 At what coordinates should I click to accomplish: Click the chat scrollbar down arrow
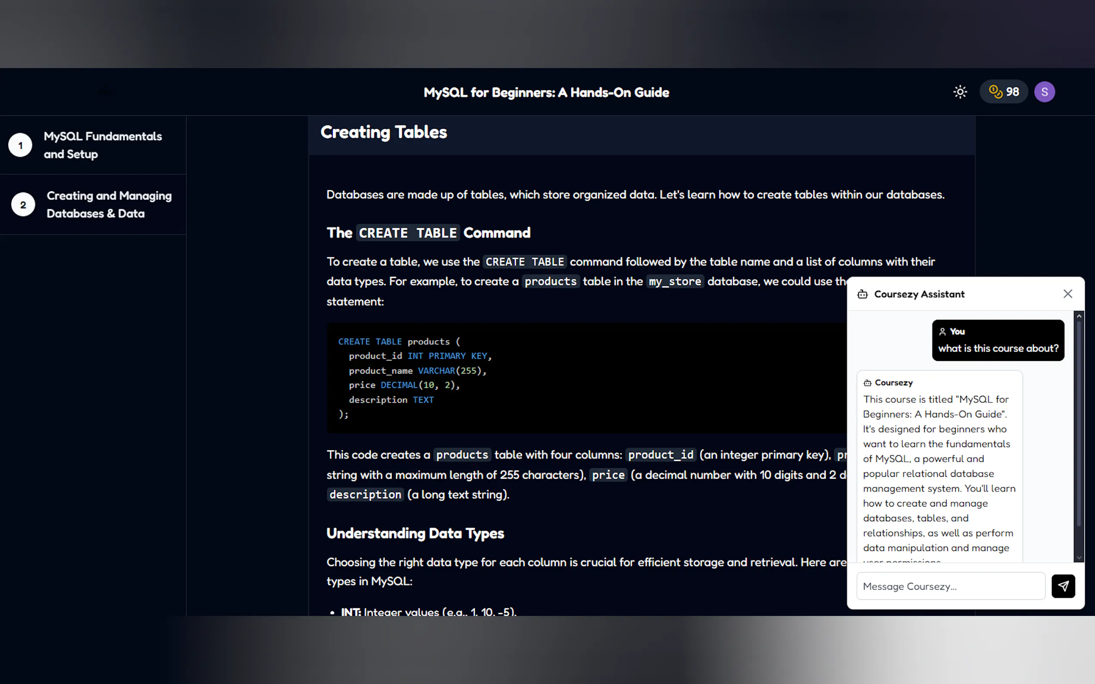pos(1079,558)
